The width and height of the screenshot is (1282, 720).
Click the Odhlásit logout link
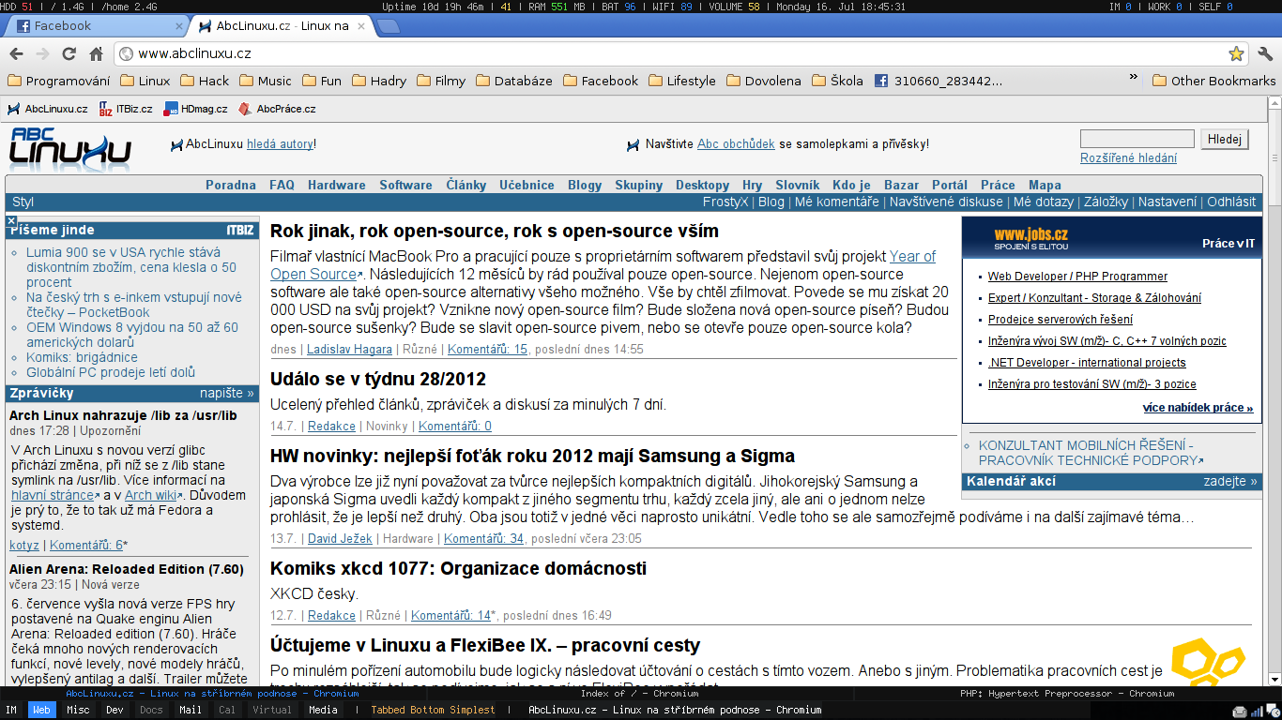click(x=1231, y=202)
